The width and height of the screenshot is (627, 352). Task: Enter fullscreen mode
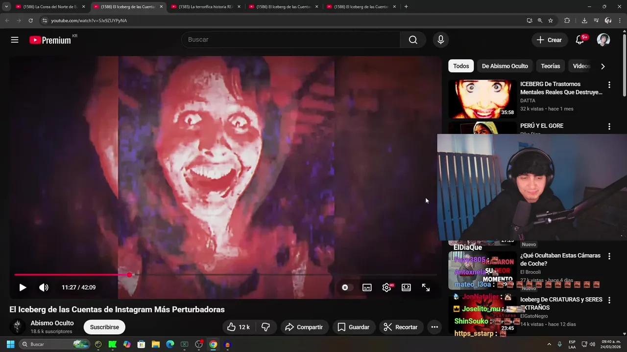coord(426,287)
